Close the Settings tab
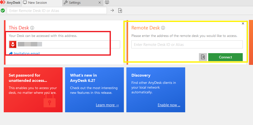 click(100, 3)
